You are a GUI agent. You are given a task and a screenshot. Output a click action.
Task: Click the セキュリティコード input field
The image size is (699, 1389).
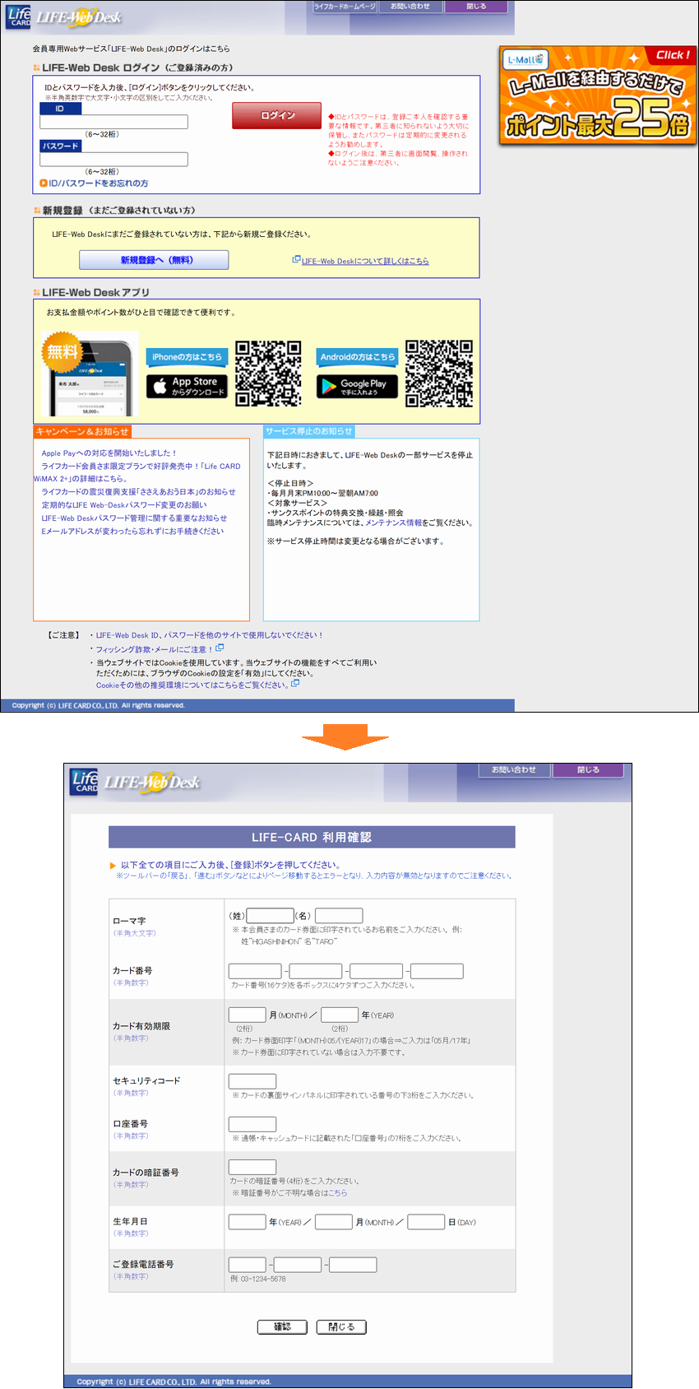(x=252, y=1080)
